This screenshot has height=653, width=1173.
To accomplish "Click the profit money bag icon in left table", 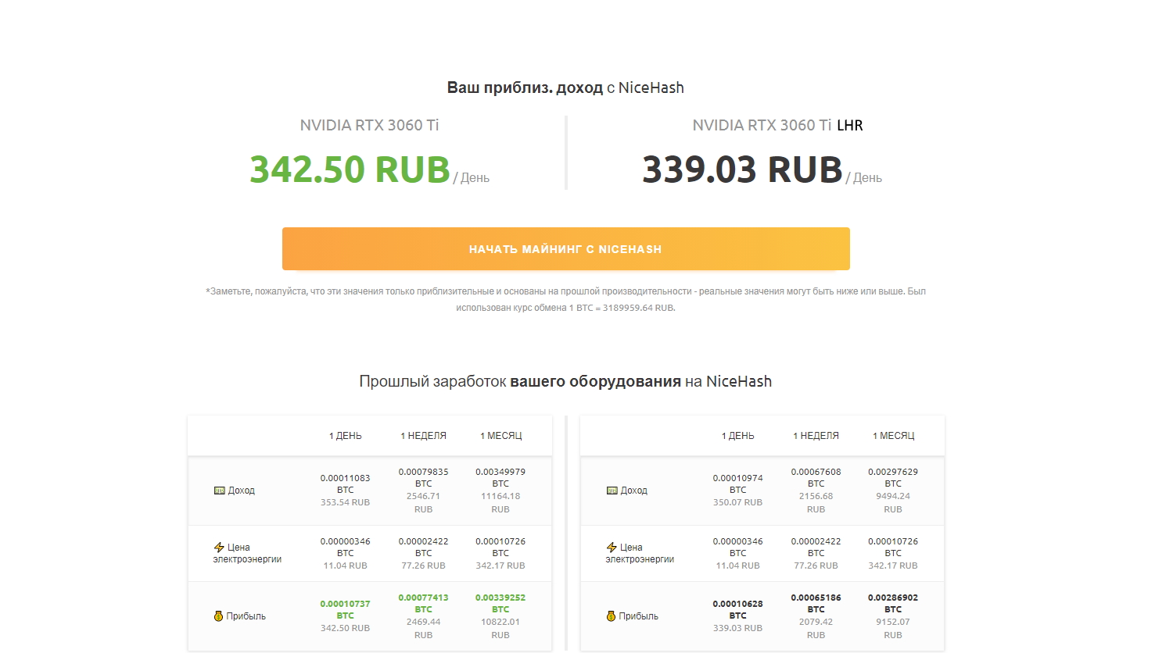I will [x=219, y=616].
